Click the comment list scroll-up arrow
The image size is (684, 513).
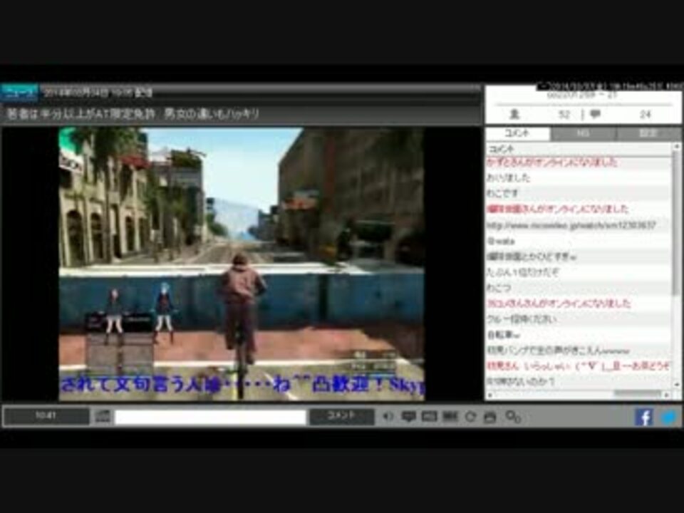tap(677, 147)
